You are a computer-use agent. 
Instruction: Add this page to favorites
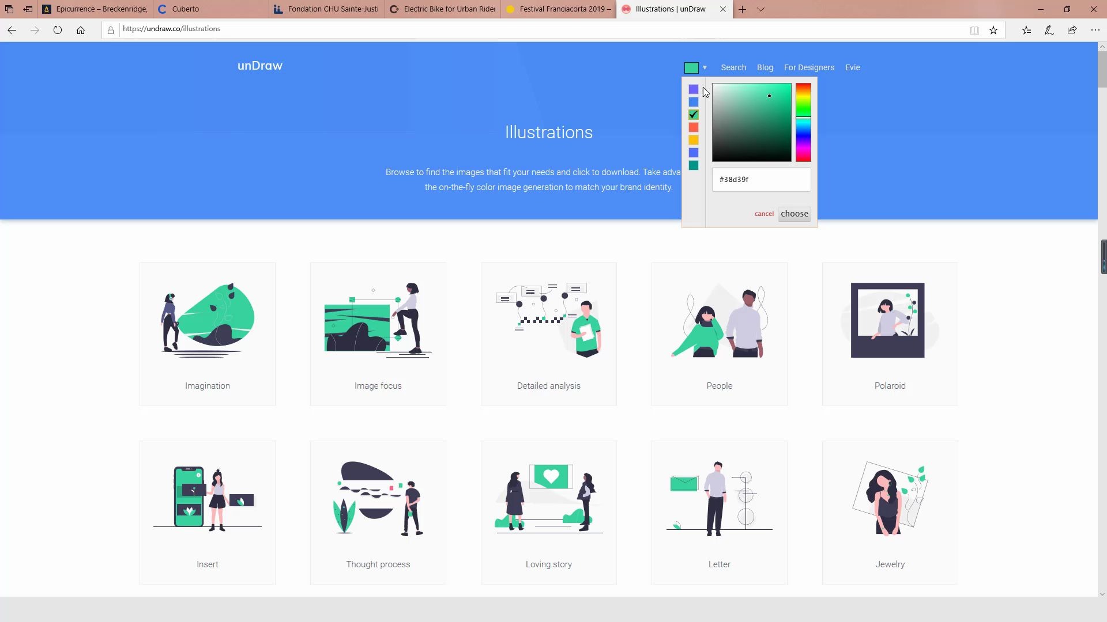pos(993,31)
